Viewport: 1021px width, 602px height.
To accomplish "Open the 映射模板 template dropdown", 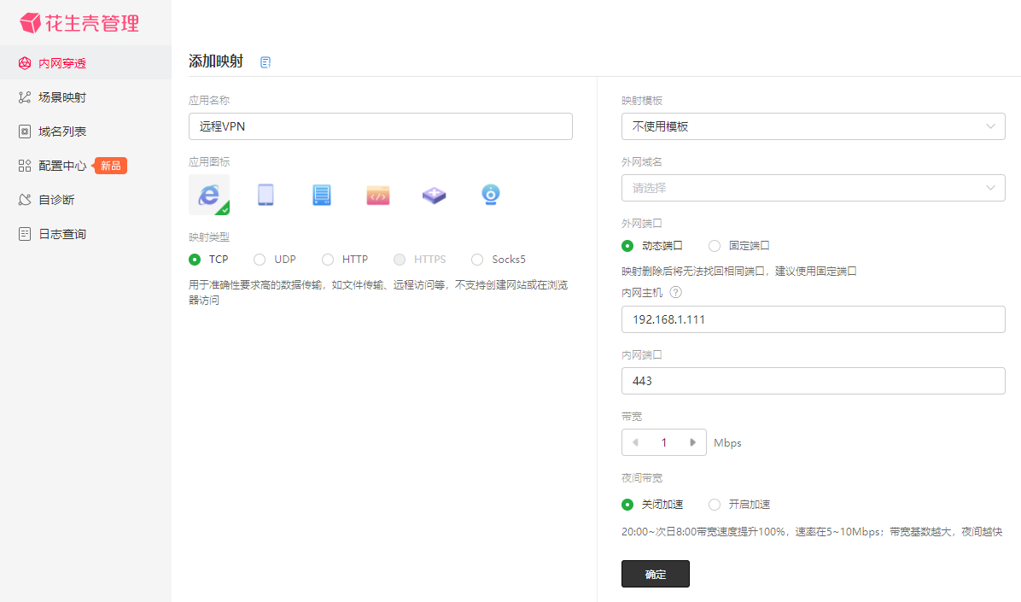I will click(814, 126).
